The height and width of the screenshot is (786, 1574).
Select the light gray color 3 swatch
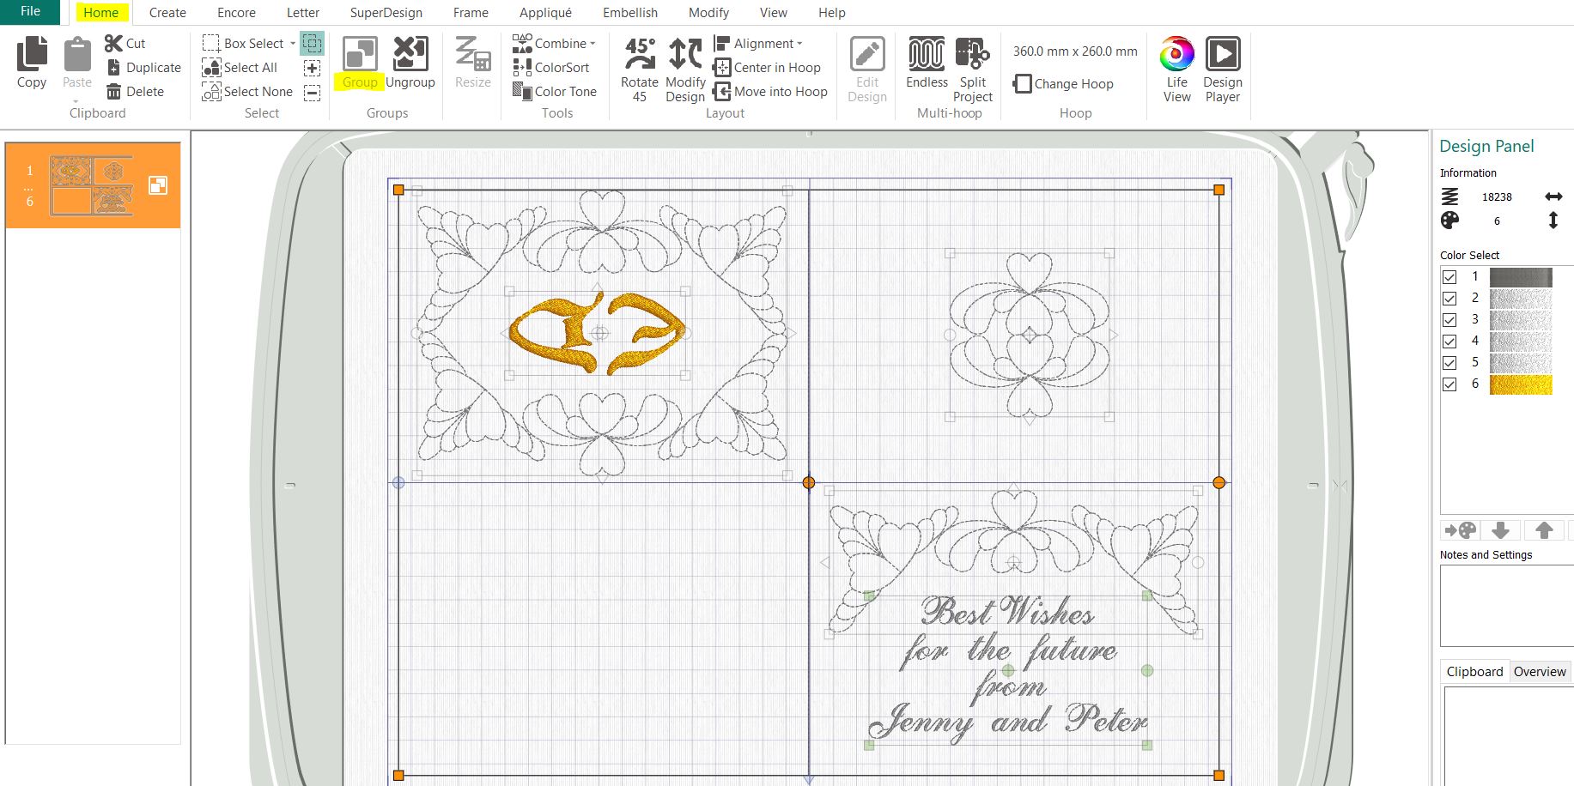click(x=1521, y=320)
